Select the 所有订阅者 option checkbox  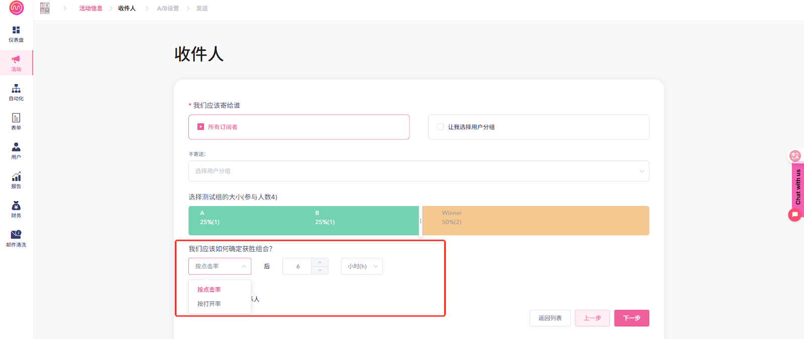pos(201,127)
